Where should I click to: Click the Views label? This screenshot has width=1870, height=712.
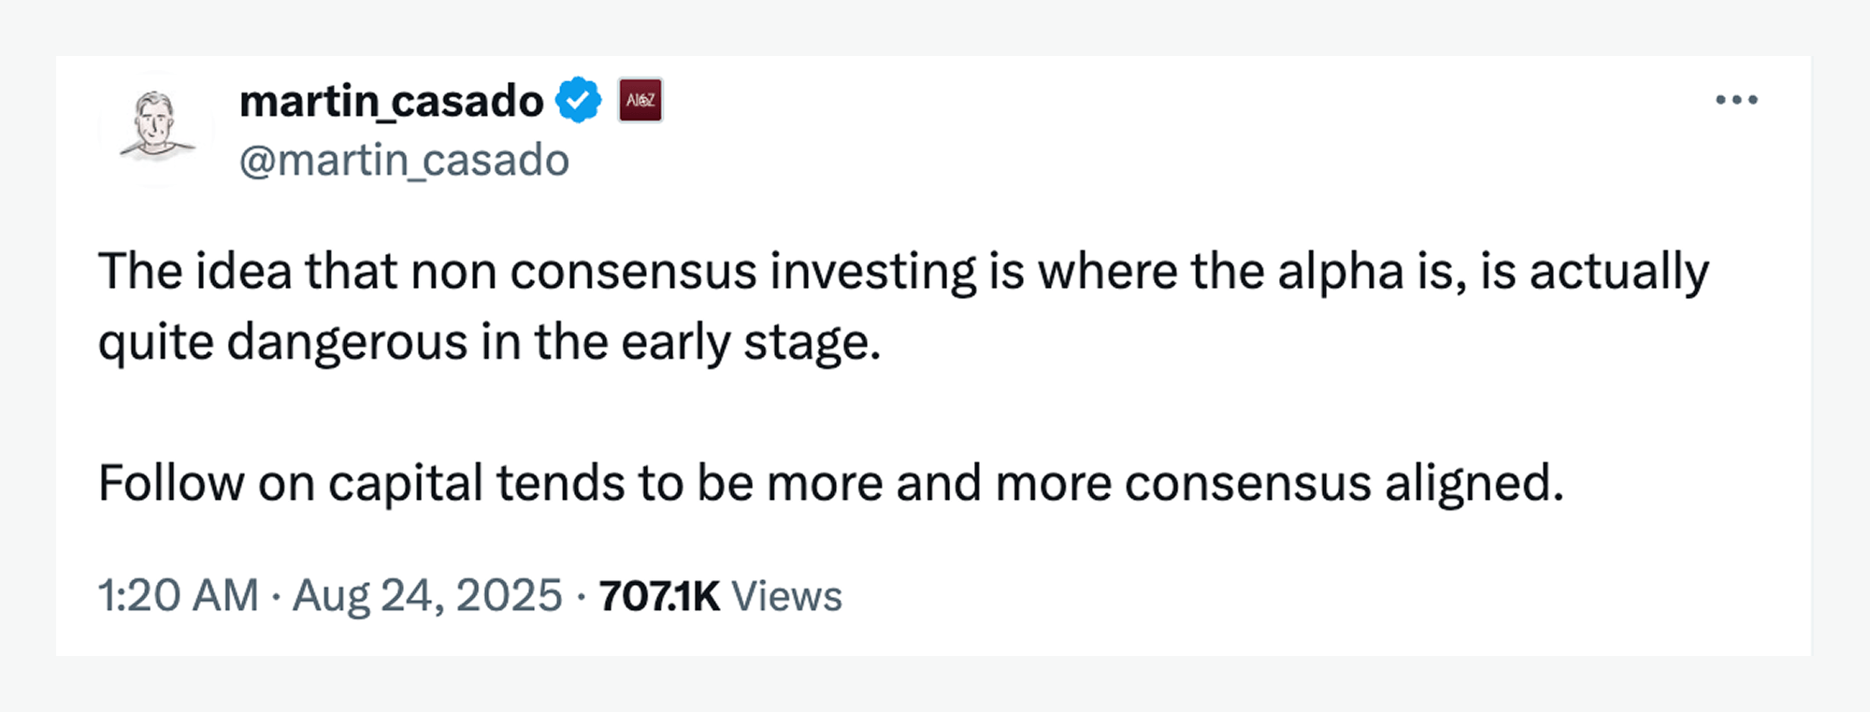pyautogui.click(x=786, y=596)
